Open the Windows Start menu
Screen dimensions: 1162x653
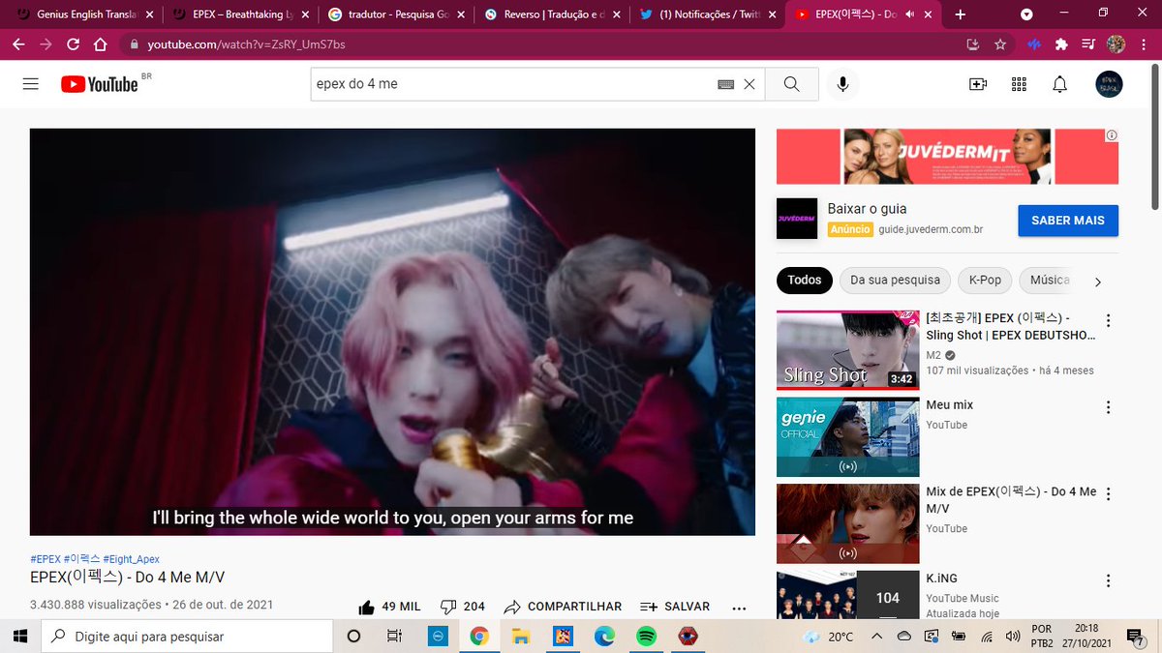pyautogui.click(x=19, y=636)
